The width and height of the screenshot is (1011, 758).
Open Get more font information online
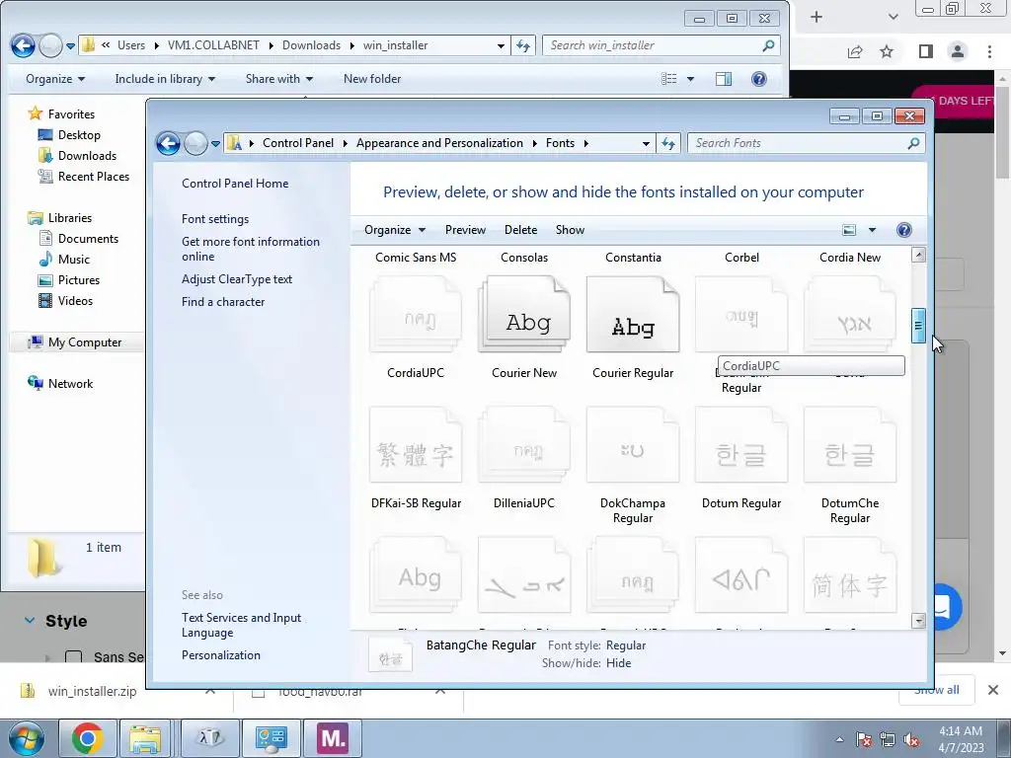[x=251, y=249]
